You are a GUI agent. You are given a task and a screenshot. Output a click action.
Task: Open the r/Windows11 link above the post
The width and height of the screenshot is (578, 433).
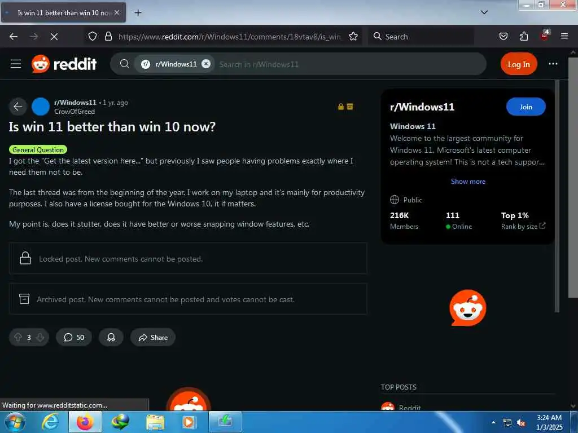[75, 103]
